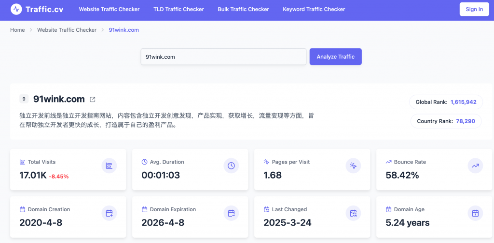Click the round calendar-minus icon in Domain Expiration card
This screenshot has width=494, height=243.
(231, 213)
